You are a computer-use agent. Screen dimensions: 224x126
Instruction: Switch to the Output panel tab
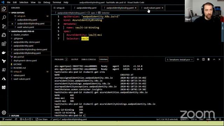75,59
